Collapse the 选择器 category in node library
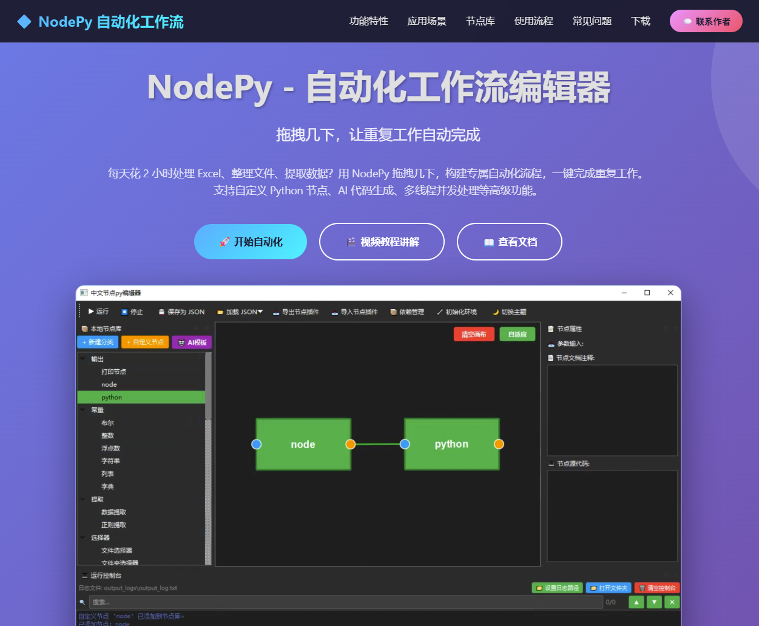 [x=83, y=537]
